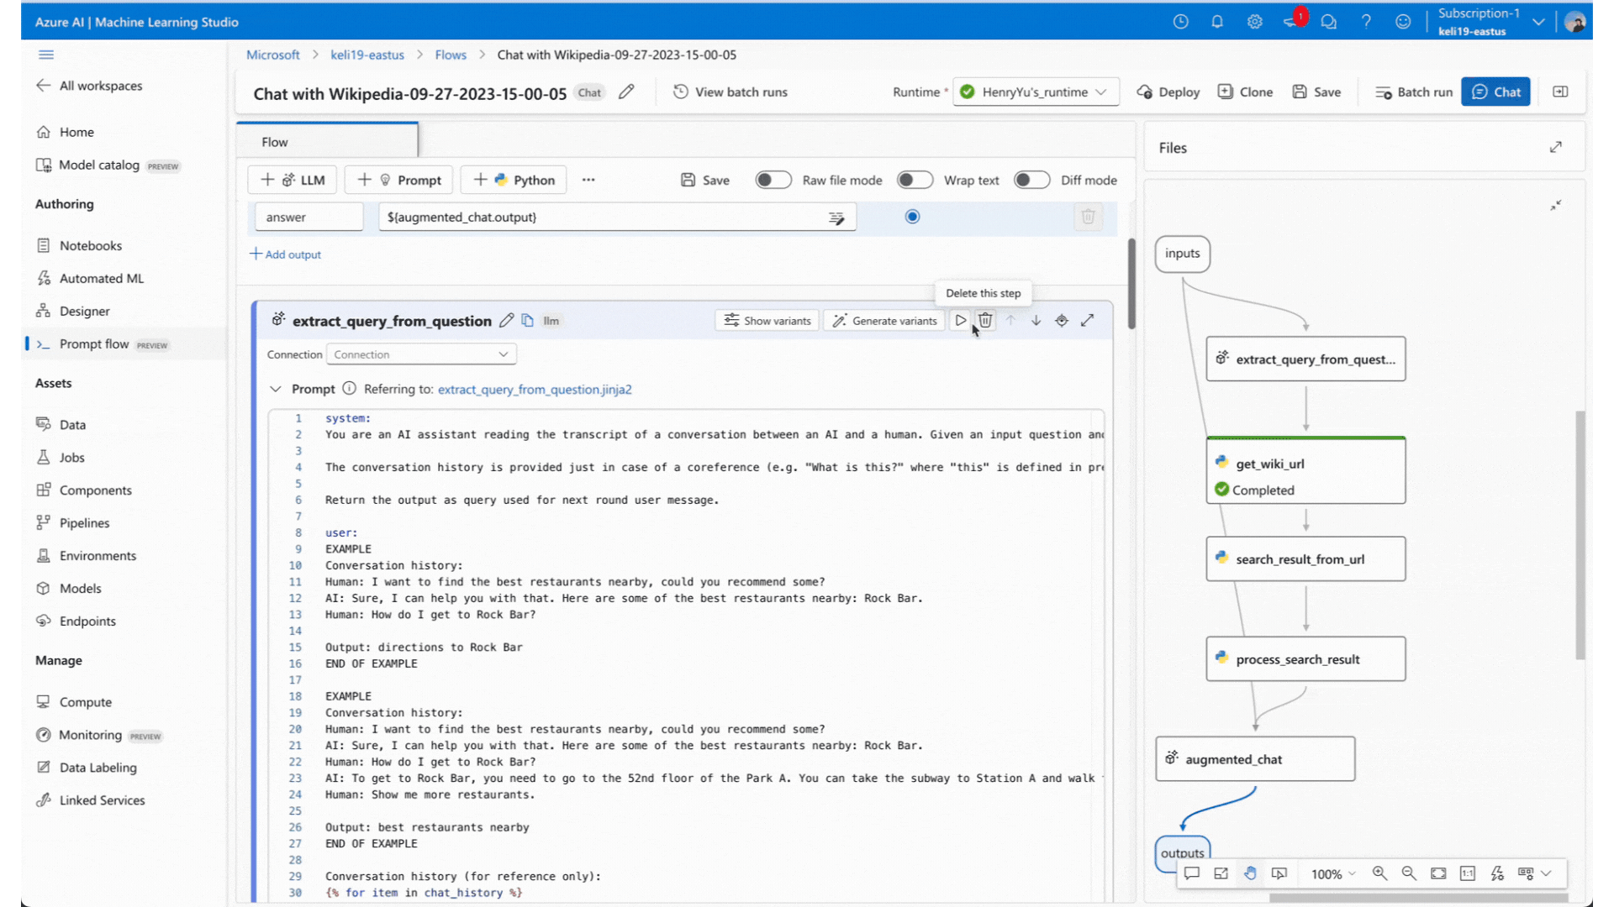Open the notifications bell
Screen dimensions: 1614x907
click(1216, 22)
